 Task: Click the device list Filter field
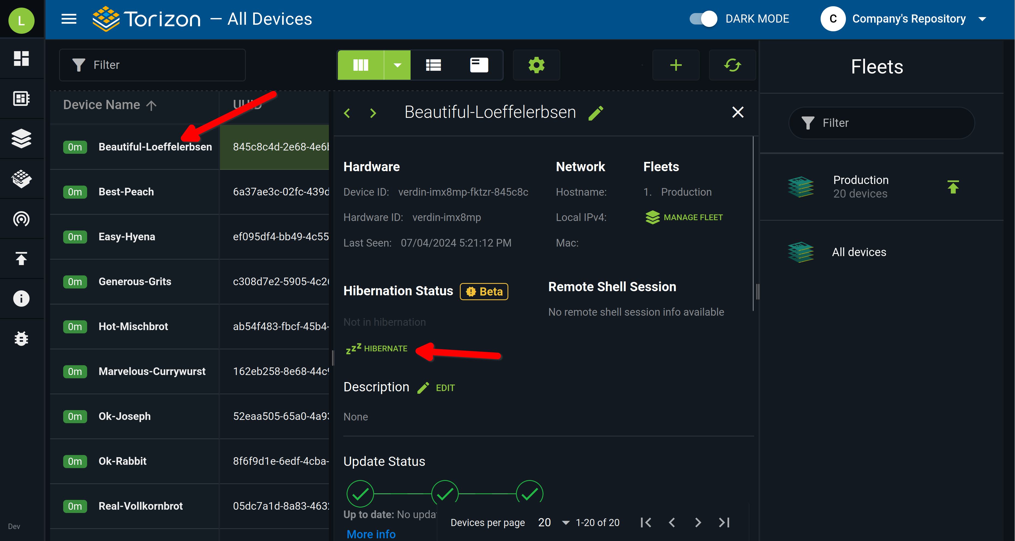pyautogui.click(x=152, y=65)
